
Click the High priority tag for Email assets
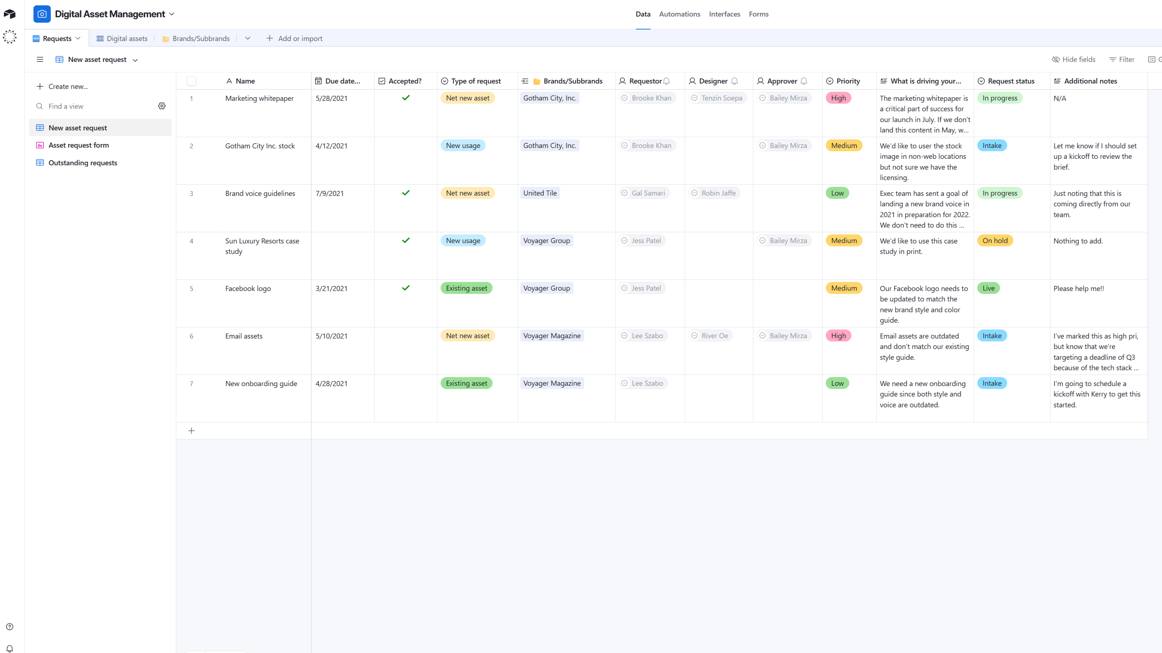(x=838, y=336)
